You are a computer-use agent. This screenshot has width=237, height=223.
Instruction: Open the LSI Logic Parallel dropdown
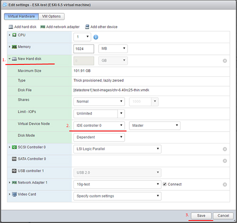118,149
